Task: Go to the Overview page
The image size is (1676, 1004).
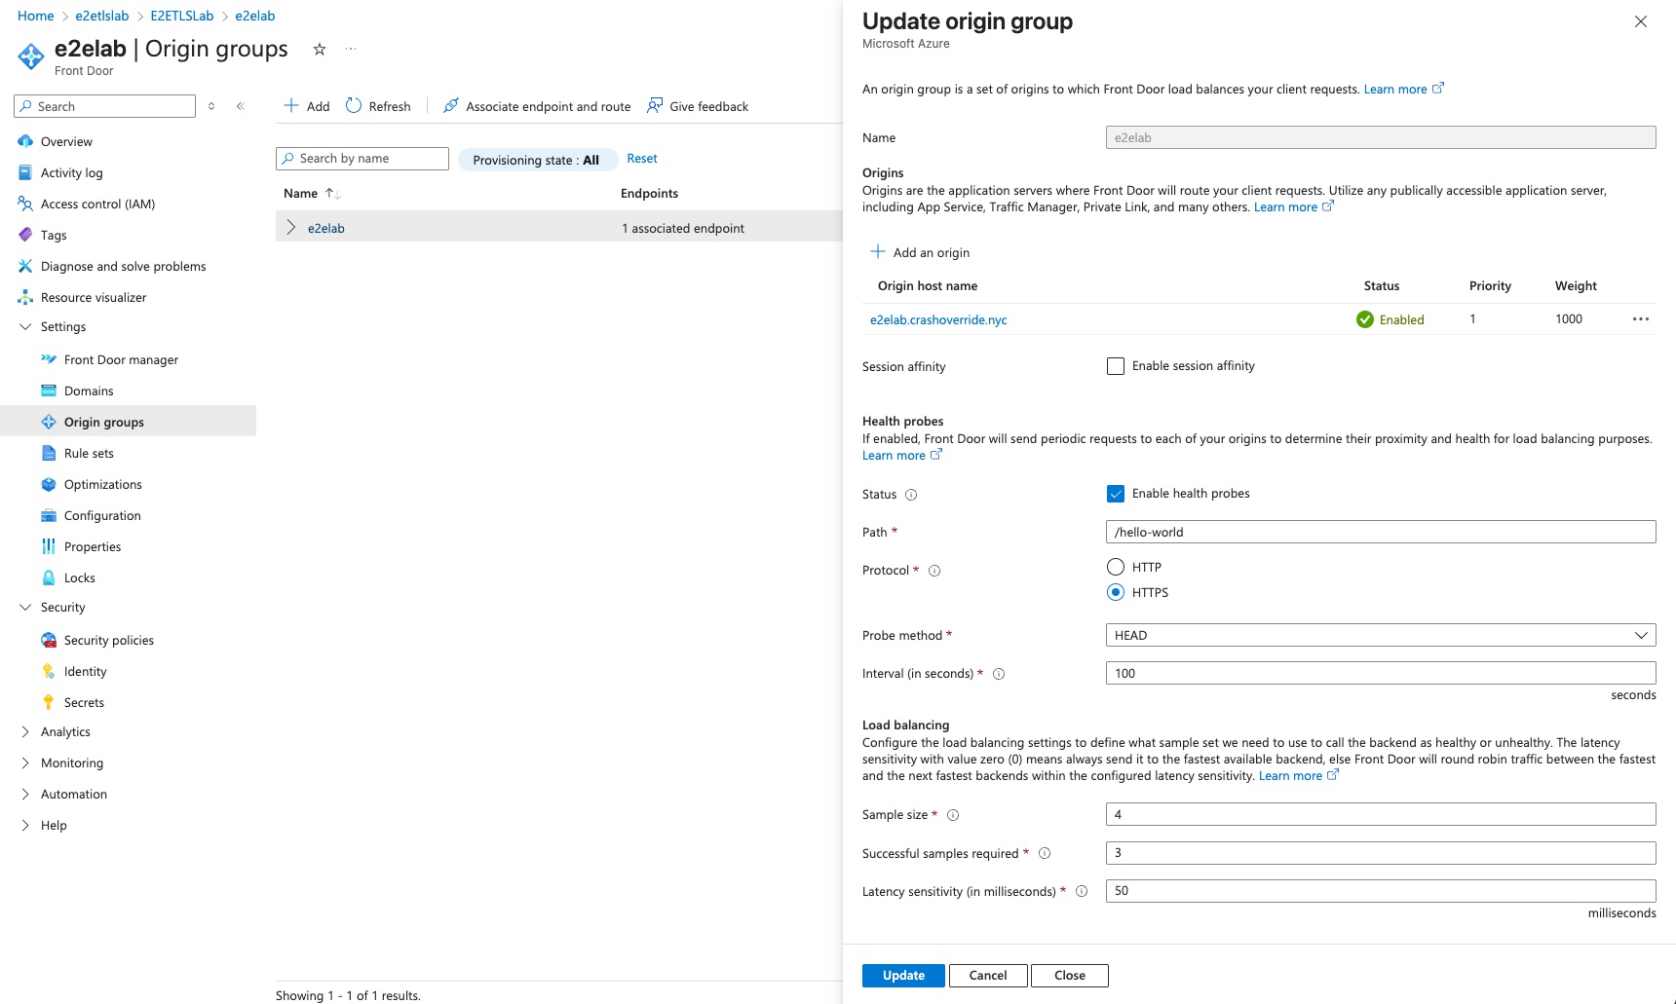Action: click(68, 141)
